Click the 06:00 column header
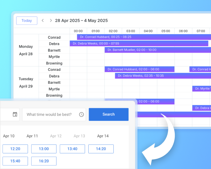The image size is (211, 169). (x=183, y=31)
